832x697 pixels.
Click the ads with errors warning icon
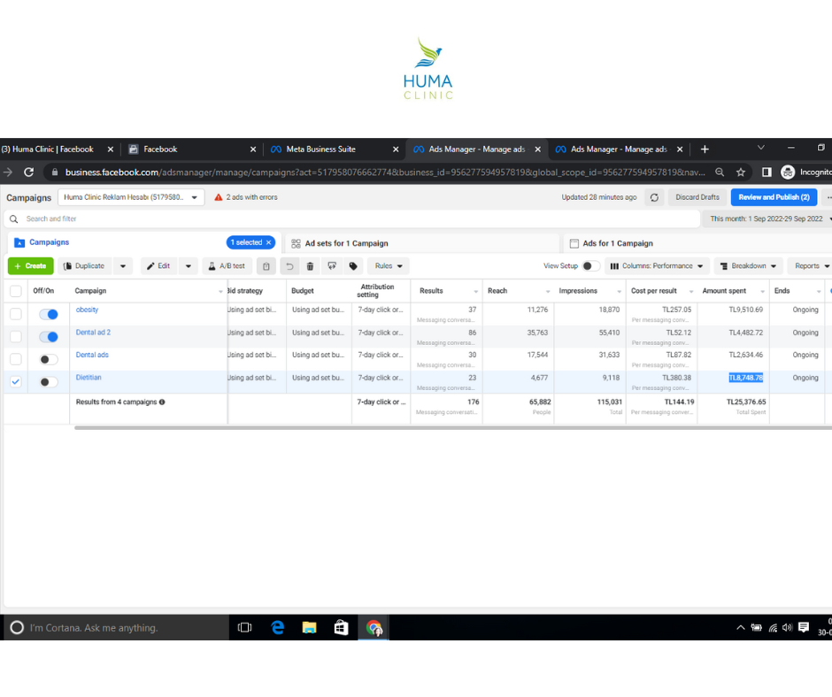(x=218, y=197)
